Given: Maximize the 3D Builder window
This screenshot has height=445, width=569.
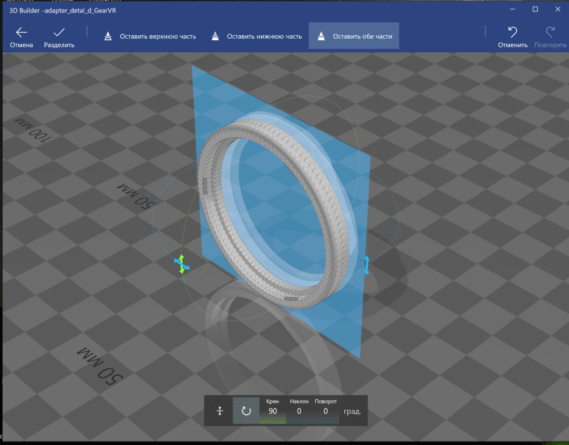Looking at the screenshot, I should click(x=535, y=9).
